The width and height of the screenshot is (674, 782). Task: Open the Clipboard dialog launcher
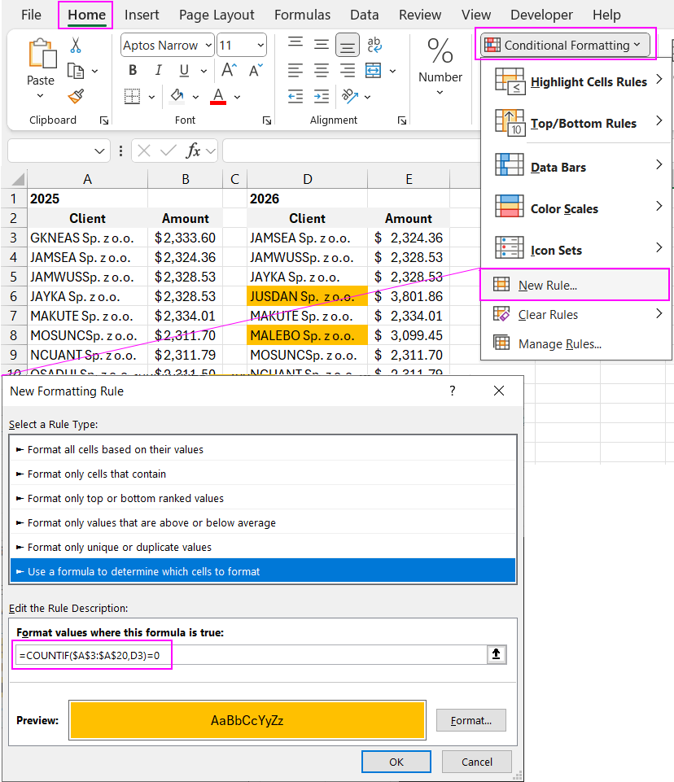coord(105,120)
